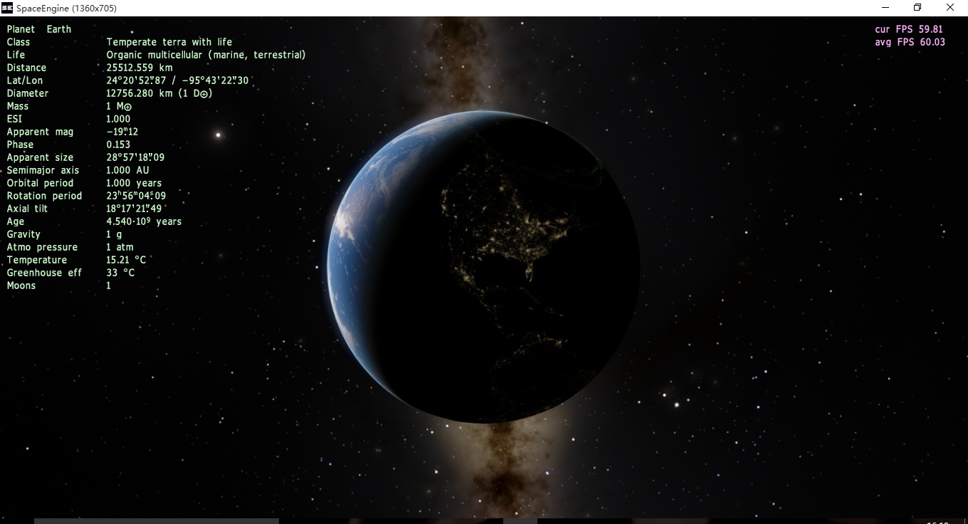Image resolution: width=968 pixels, height=524 pixels.
Task: Click the avg FPS readout
Action: [x=910, y=42]
